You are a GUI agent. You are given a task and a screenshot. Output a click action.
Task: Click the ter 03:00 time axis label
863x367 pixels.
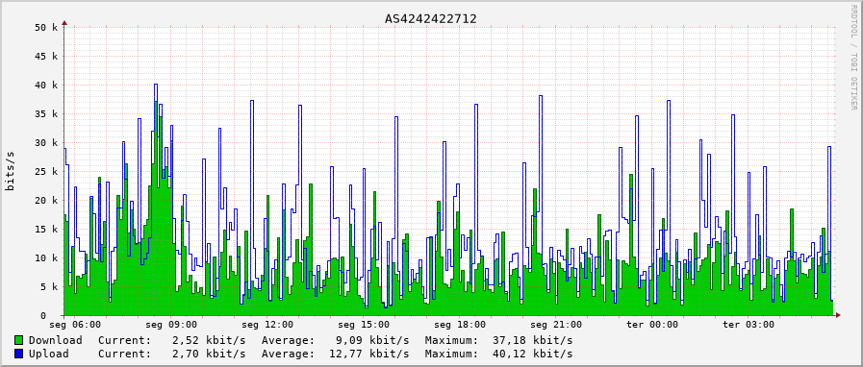point(749,325)
